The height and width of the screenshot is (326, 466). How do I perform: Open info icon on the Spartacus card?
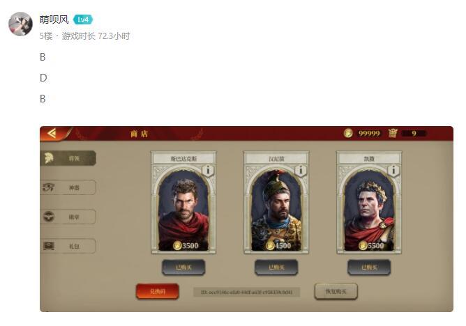pos(208,171)
